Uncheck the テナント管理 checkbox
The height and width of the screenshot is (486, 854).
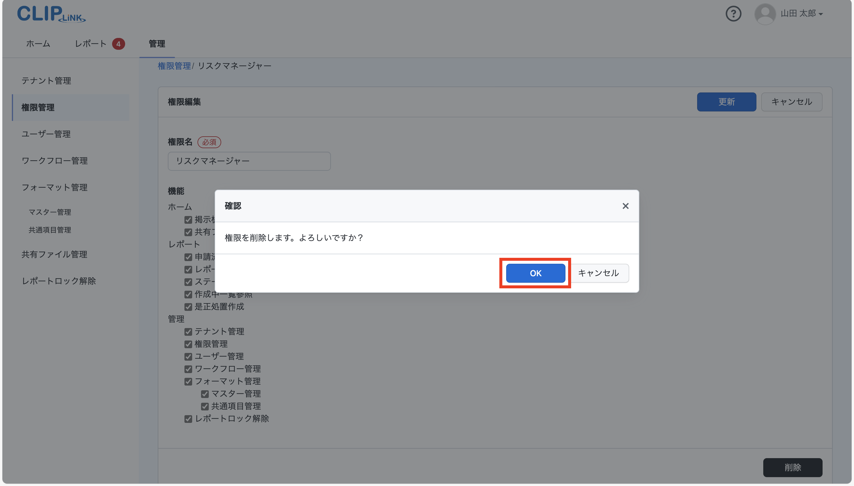[188, 331]
